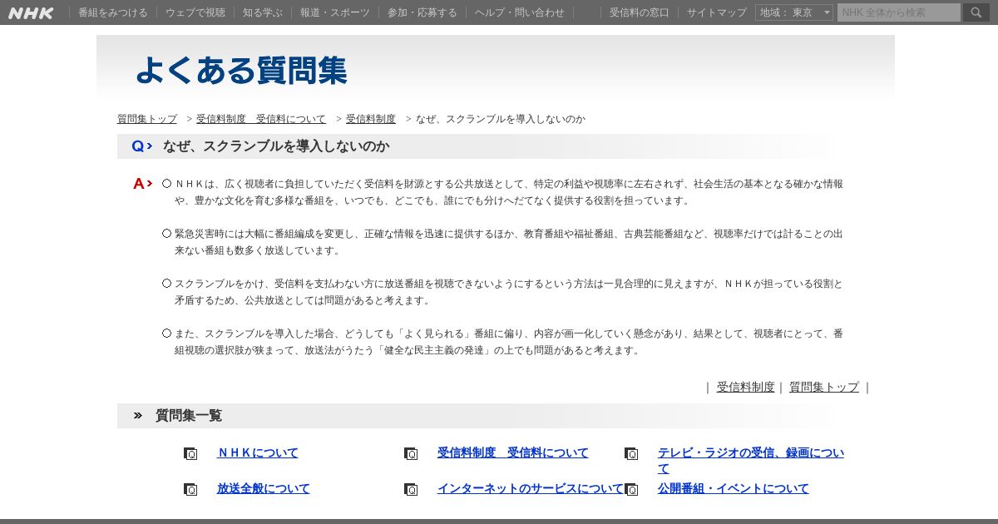998x524 pixels.
Task: Open the 公開番組・イベントについて category link
Action: [x=733, y=488]
